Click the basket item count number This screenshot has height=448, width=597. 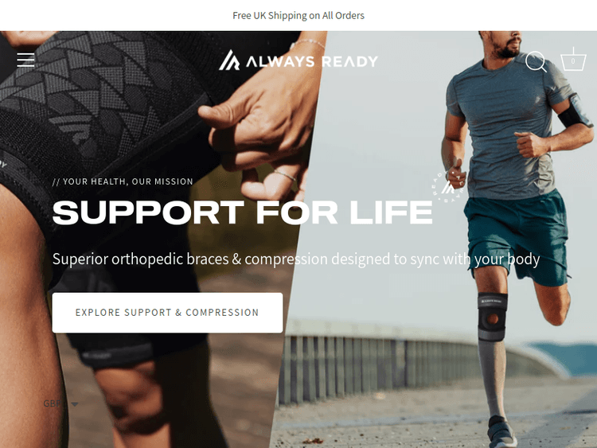573,61
